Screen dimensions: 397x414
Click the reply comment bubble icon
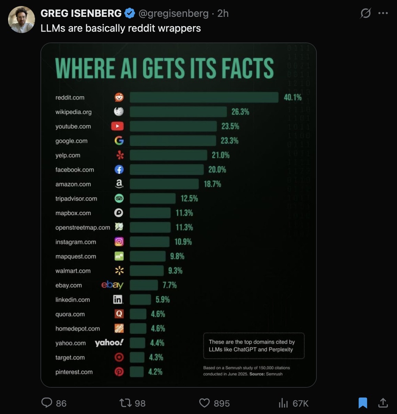[47, 403]
